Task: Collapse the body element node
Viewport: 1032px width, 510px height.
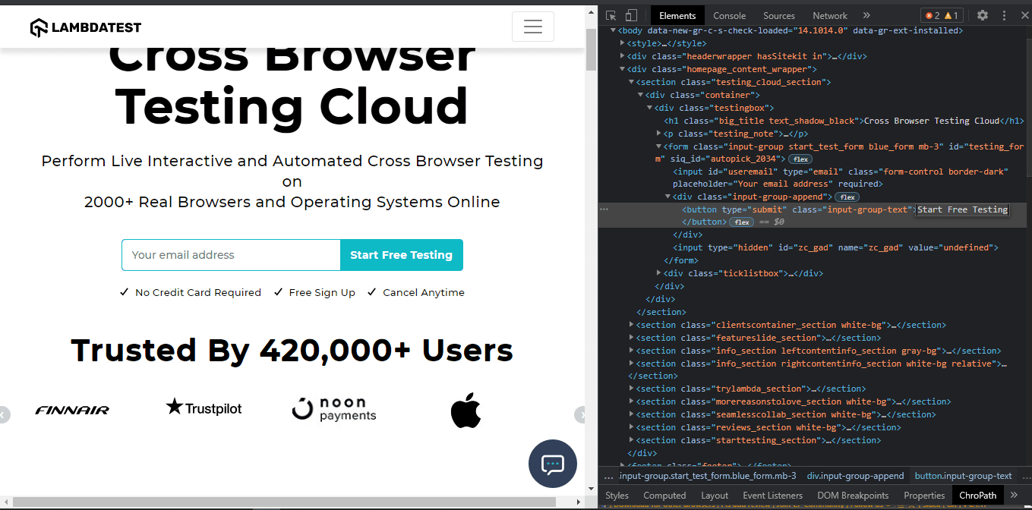Action: point(614,31)
